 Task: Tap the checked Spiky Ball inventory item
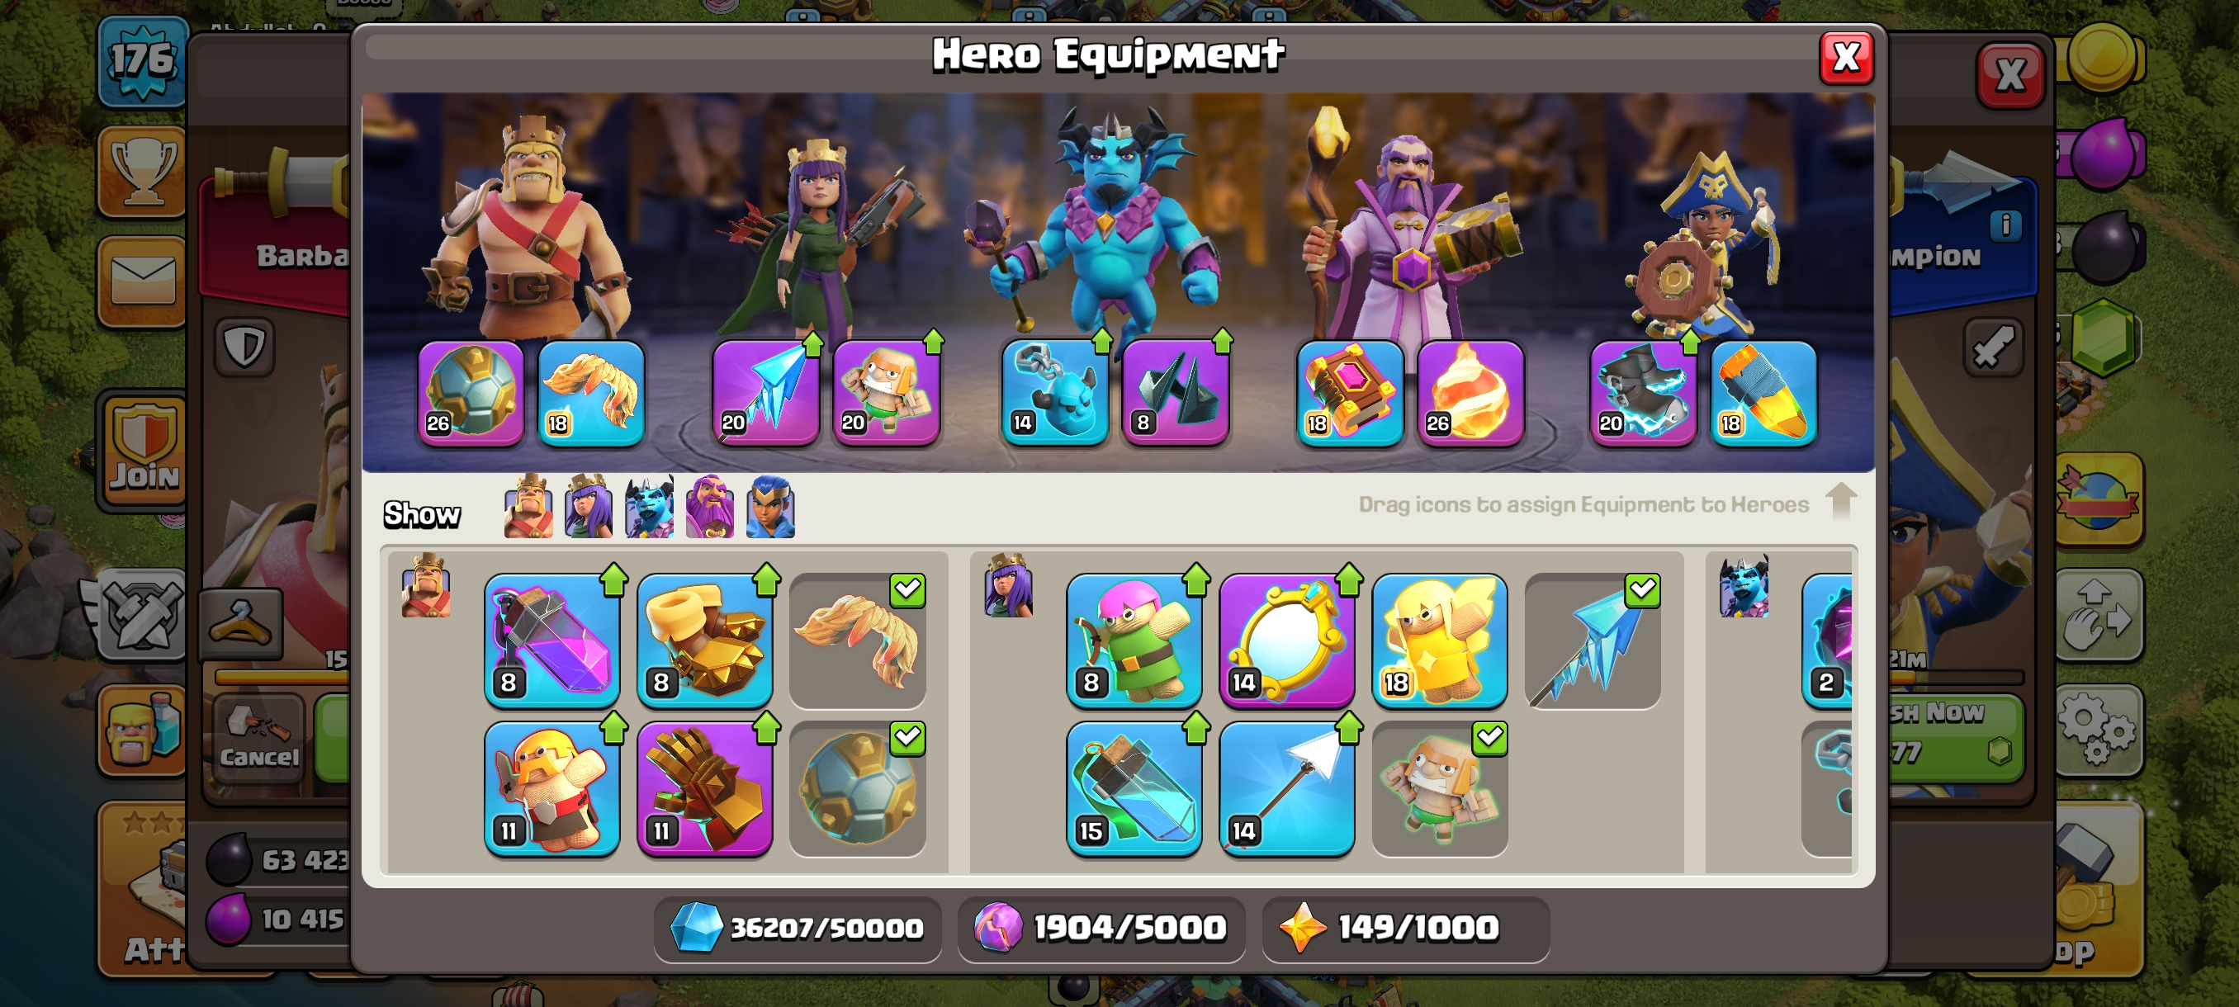tap(857, 788)
